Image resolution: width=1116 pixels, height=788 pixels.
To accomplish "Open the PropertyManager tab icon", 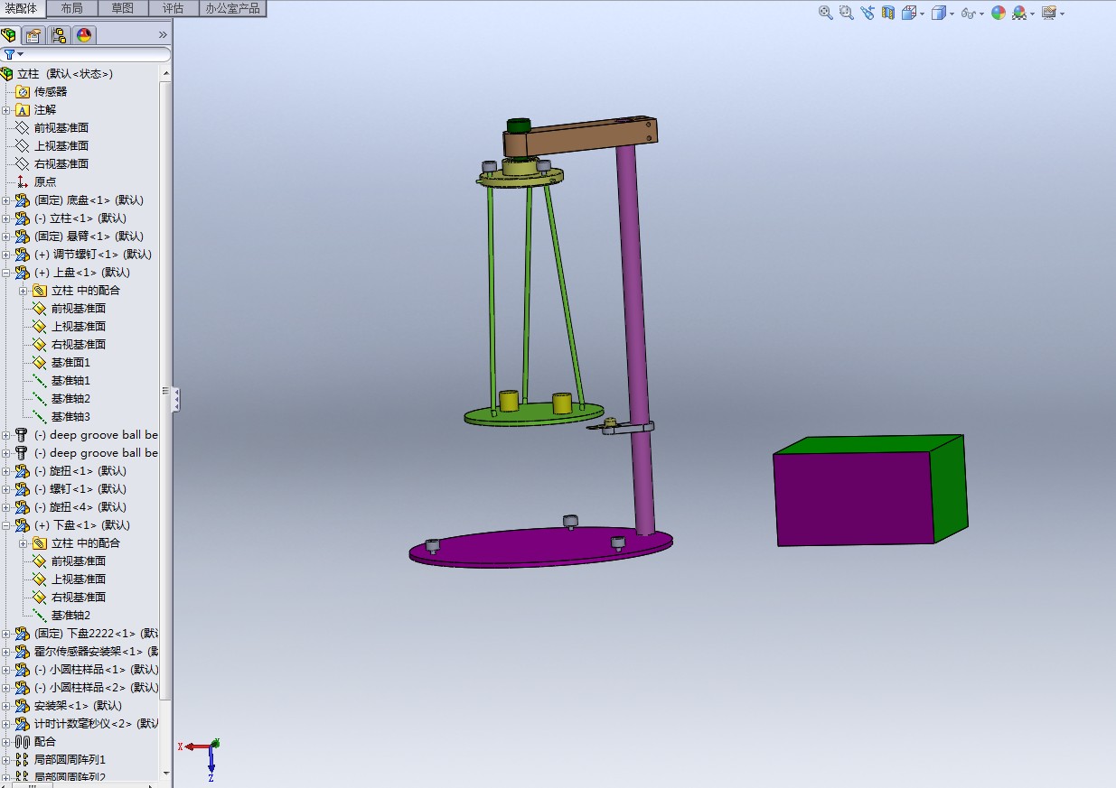I will point(33,35).
